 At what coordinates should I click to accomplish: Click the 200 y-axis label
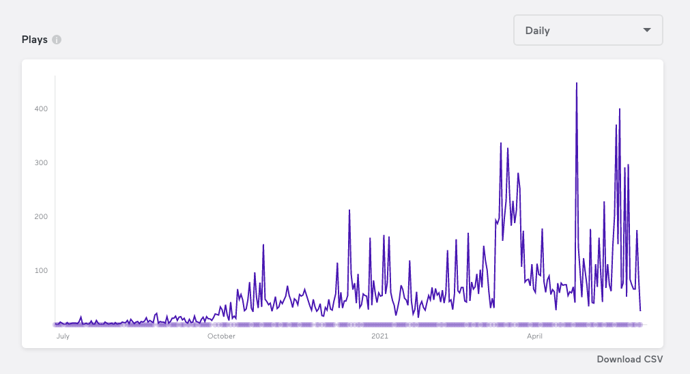click(41, 216)
